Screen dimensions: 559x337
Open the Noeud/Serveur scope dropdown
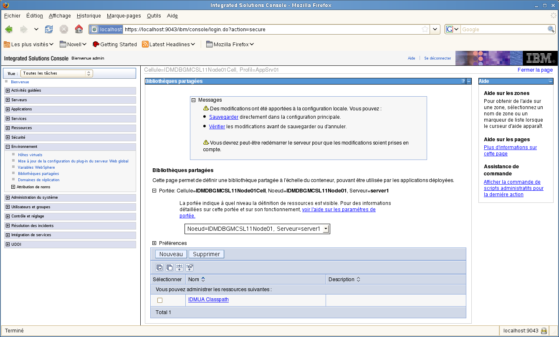[257, 229]
